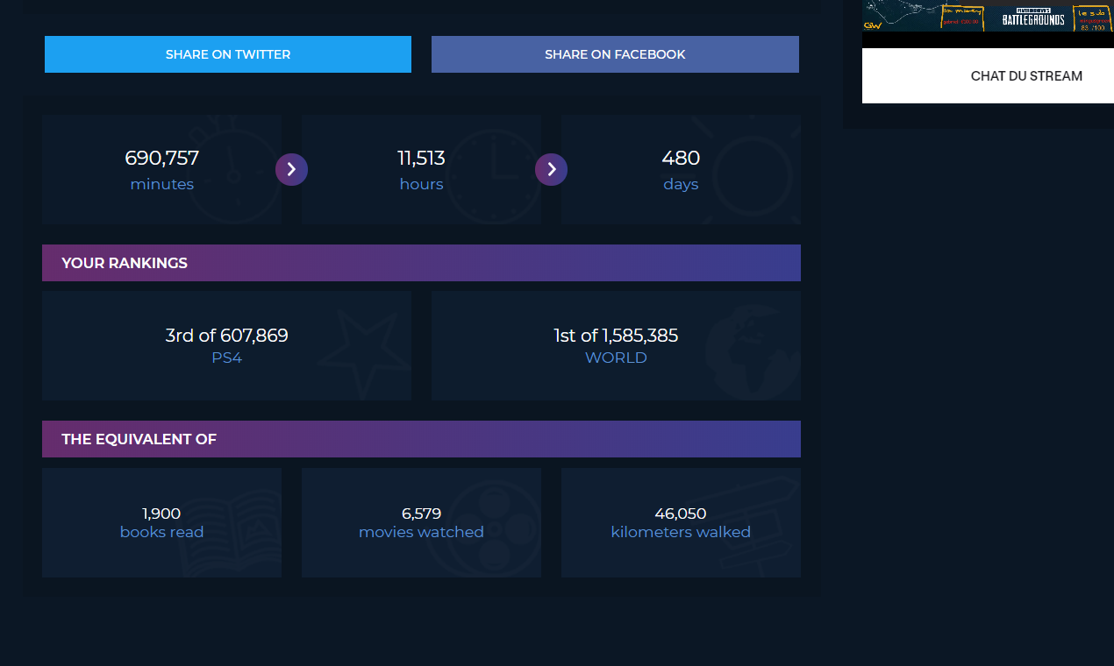This screenshot has height=666, width=1114.
Task: Click the kilometers walked label
Action: click(681, 532)
